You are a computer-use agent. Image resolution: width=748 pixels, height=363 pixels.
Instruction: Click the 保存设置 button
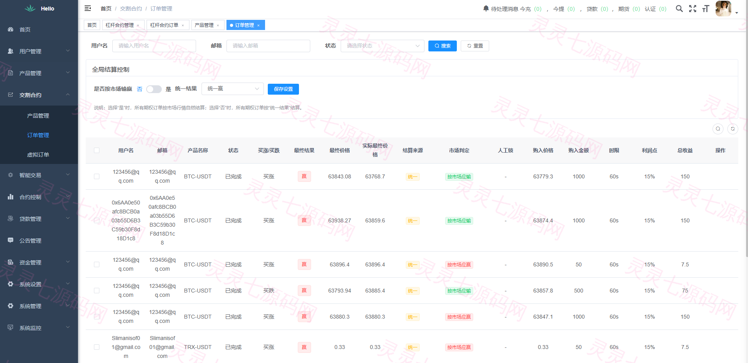point(283,89)
